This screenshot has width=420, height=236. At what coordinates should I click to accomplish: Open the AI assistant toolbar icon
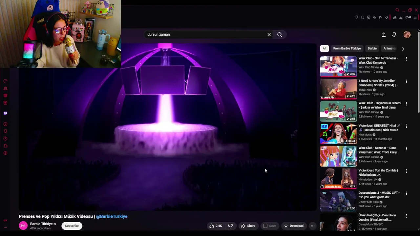click(408, 17)
